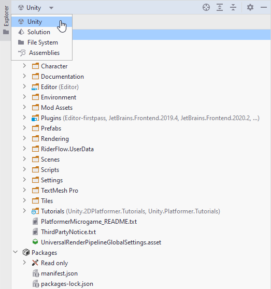This screenshot has width=271, height=289.
Task: Click the green UniversalRenderPipelineGlobalSettings.asset icon
Action: coord(35,242)
